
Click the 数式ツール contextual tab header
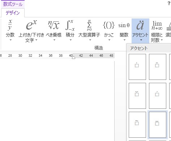click(13, 4)
